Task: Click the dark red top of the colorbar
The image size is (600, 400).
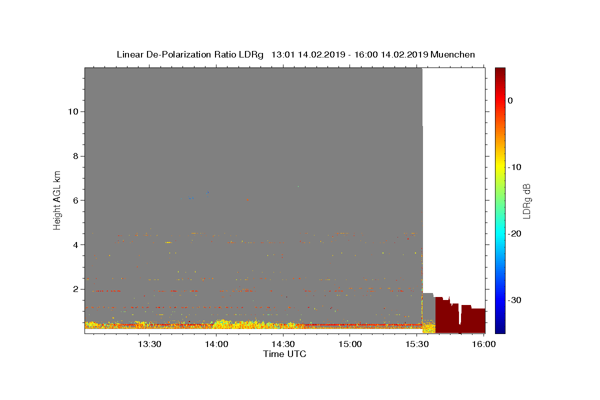Action: (x=500, y=72)
